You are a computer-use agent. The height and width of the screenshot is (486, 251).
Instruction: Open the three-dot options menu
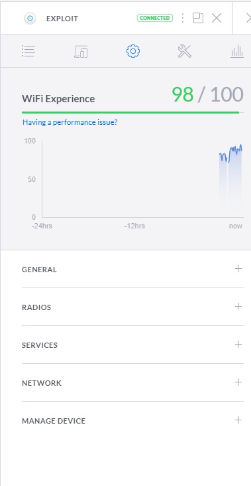point(183,18)
